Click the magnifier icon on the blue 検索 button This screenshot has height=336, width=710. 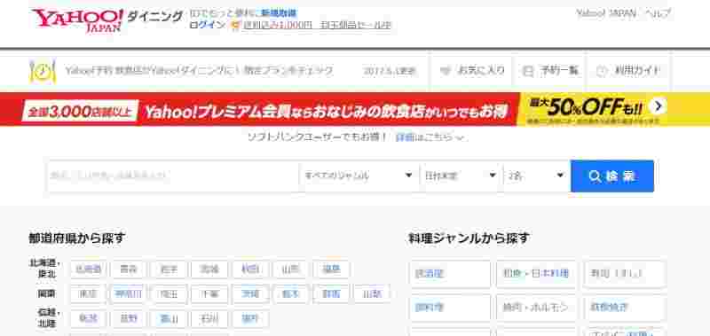pyautogui.click(x=595, y=176)
